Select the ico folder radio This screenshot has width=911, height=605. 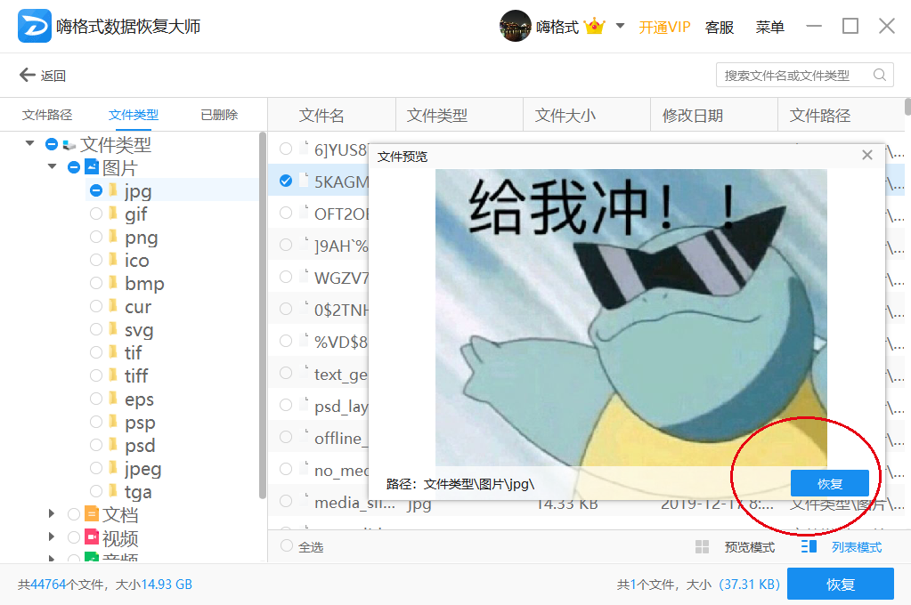pyautogui.click(x=96, y=260)
